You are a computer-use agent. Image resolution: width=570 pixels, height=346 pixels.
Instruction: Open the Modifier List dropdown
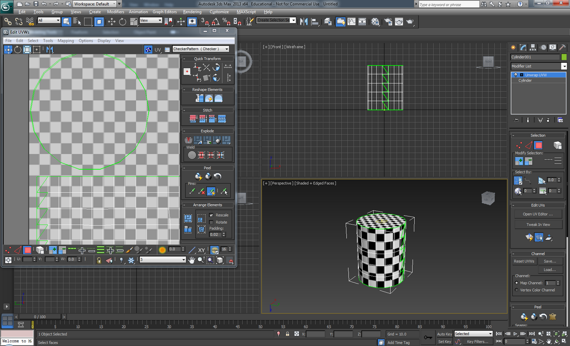click(564, 66)
